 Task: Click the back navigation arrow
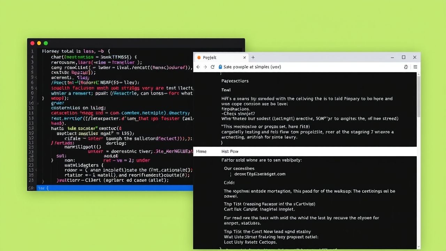pos(198,67)
